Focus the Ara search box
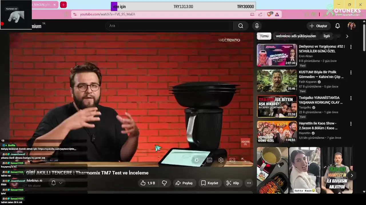 (170, 26)
